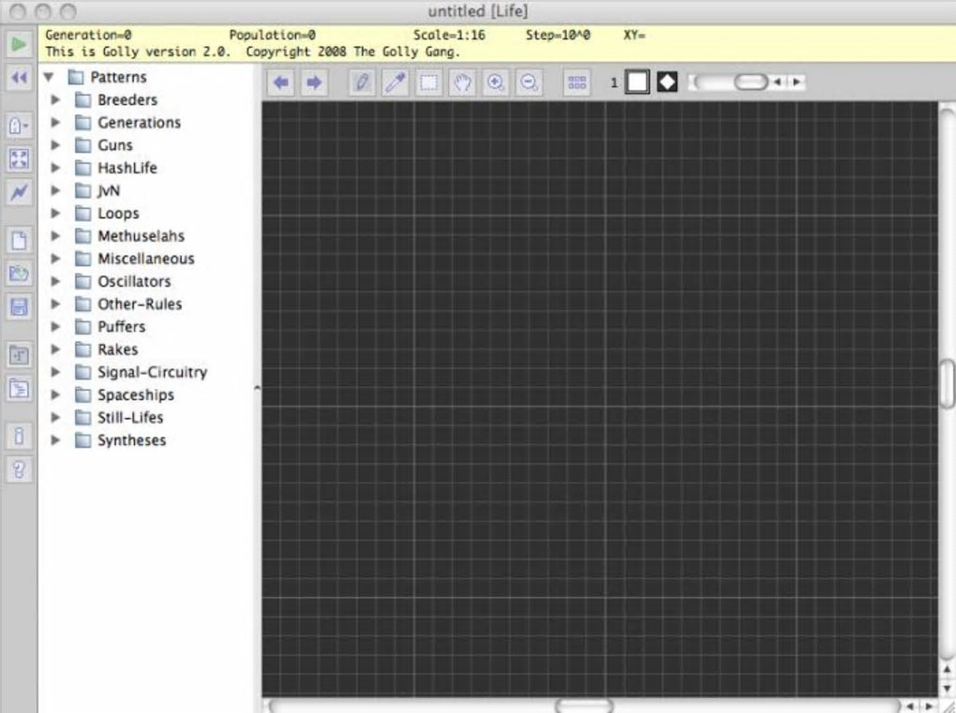The width and height of the screenshot is (956, 713).
Task: Select the Other-Rules folder label
Action: click(140, 305)
